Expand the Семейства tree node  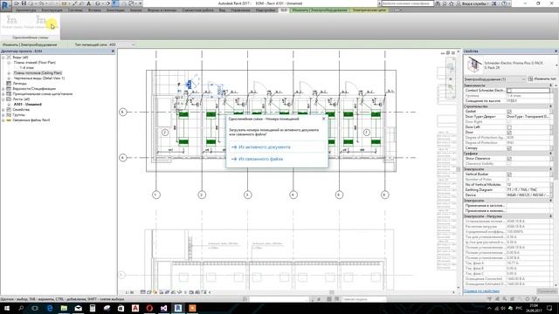[3, 110]
